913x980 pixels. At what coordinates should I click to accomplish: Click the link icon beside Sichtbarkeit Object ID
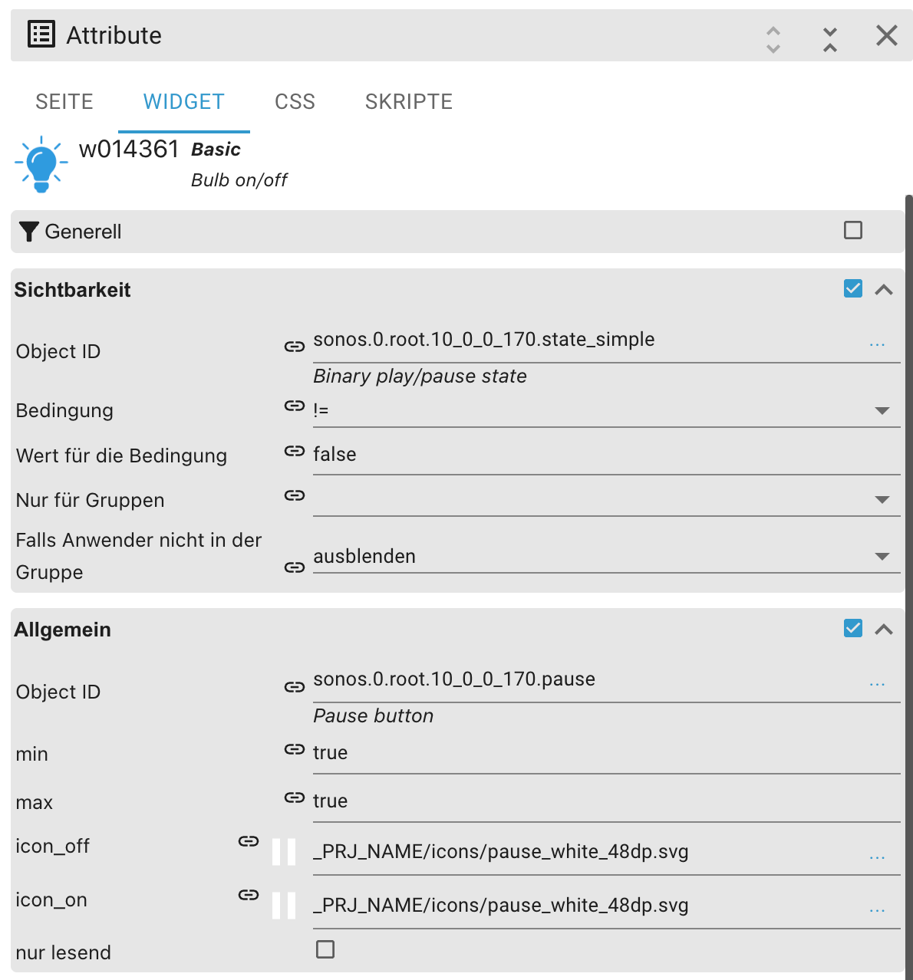pyautogui.click(x=295, y=347)
